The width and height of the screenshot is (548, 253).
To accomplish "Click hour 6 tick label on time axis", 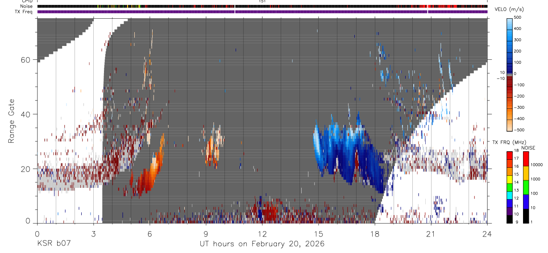I will (x=149, y=233).
